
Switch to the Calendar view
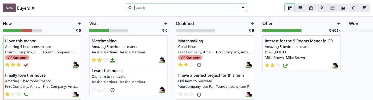[311, 8]
